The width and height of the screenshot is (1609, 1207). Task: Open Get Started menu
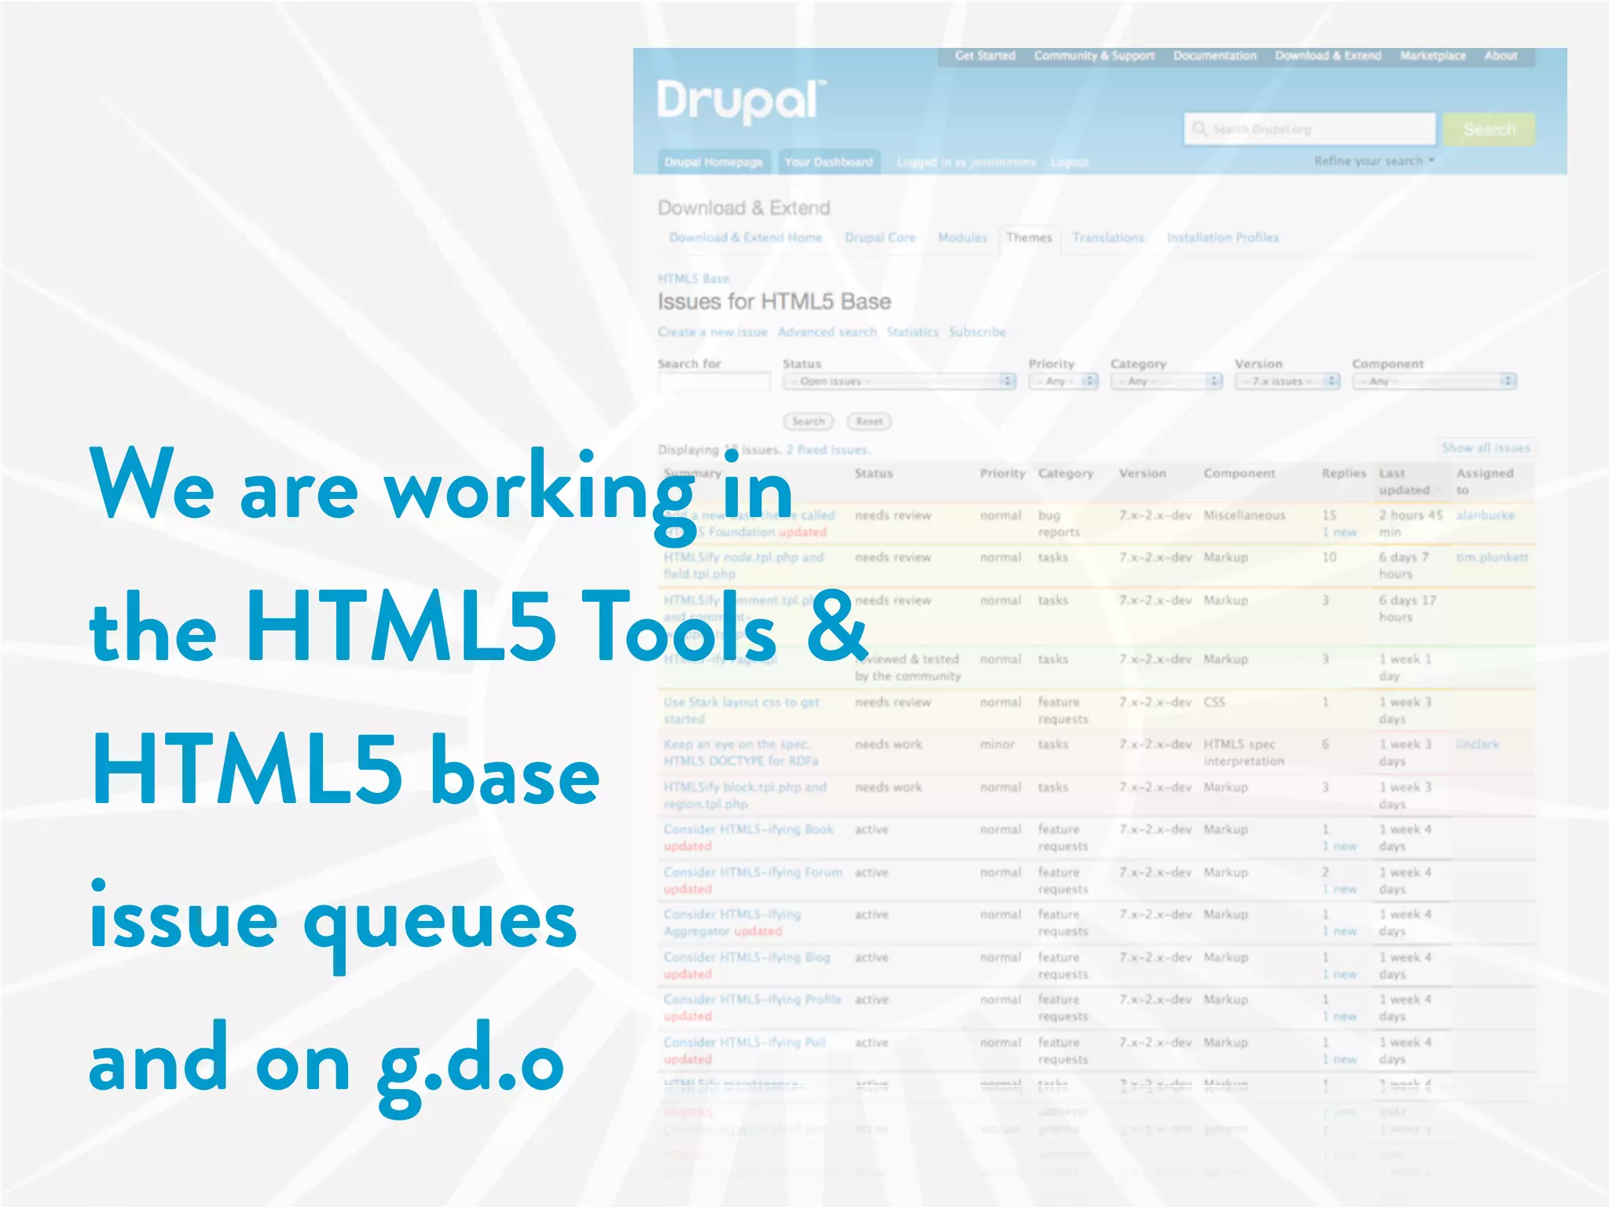pyautogui.click(x=985, y=56)
